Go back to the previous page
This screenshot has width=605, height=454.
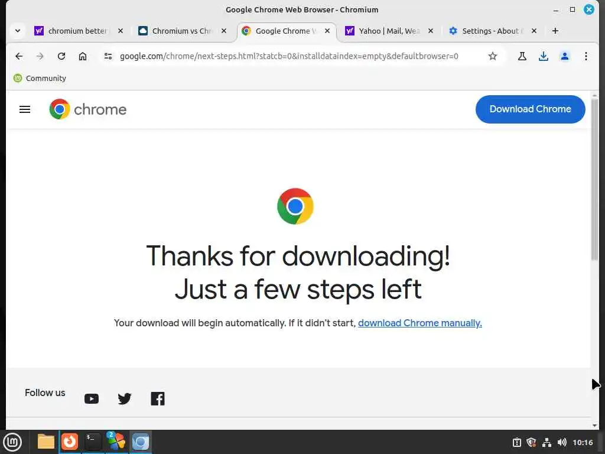[18, 56]
